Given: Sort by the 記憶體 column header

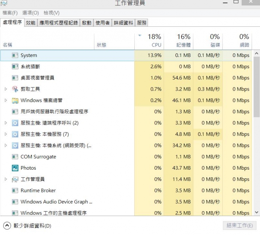Looking at the screenshot, I should (178, 42).
